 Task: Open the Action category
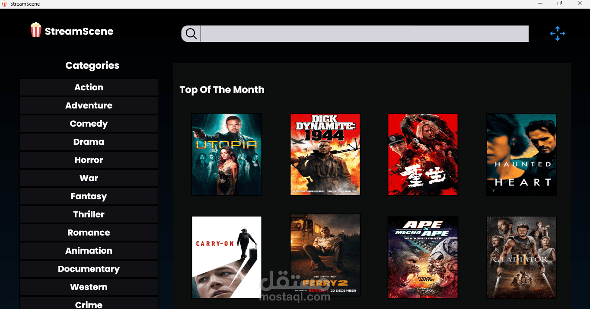tap(89, 87)
